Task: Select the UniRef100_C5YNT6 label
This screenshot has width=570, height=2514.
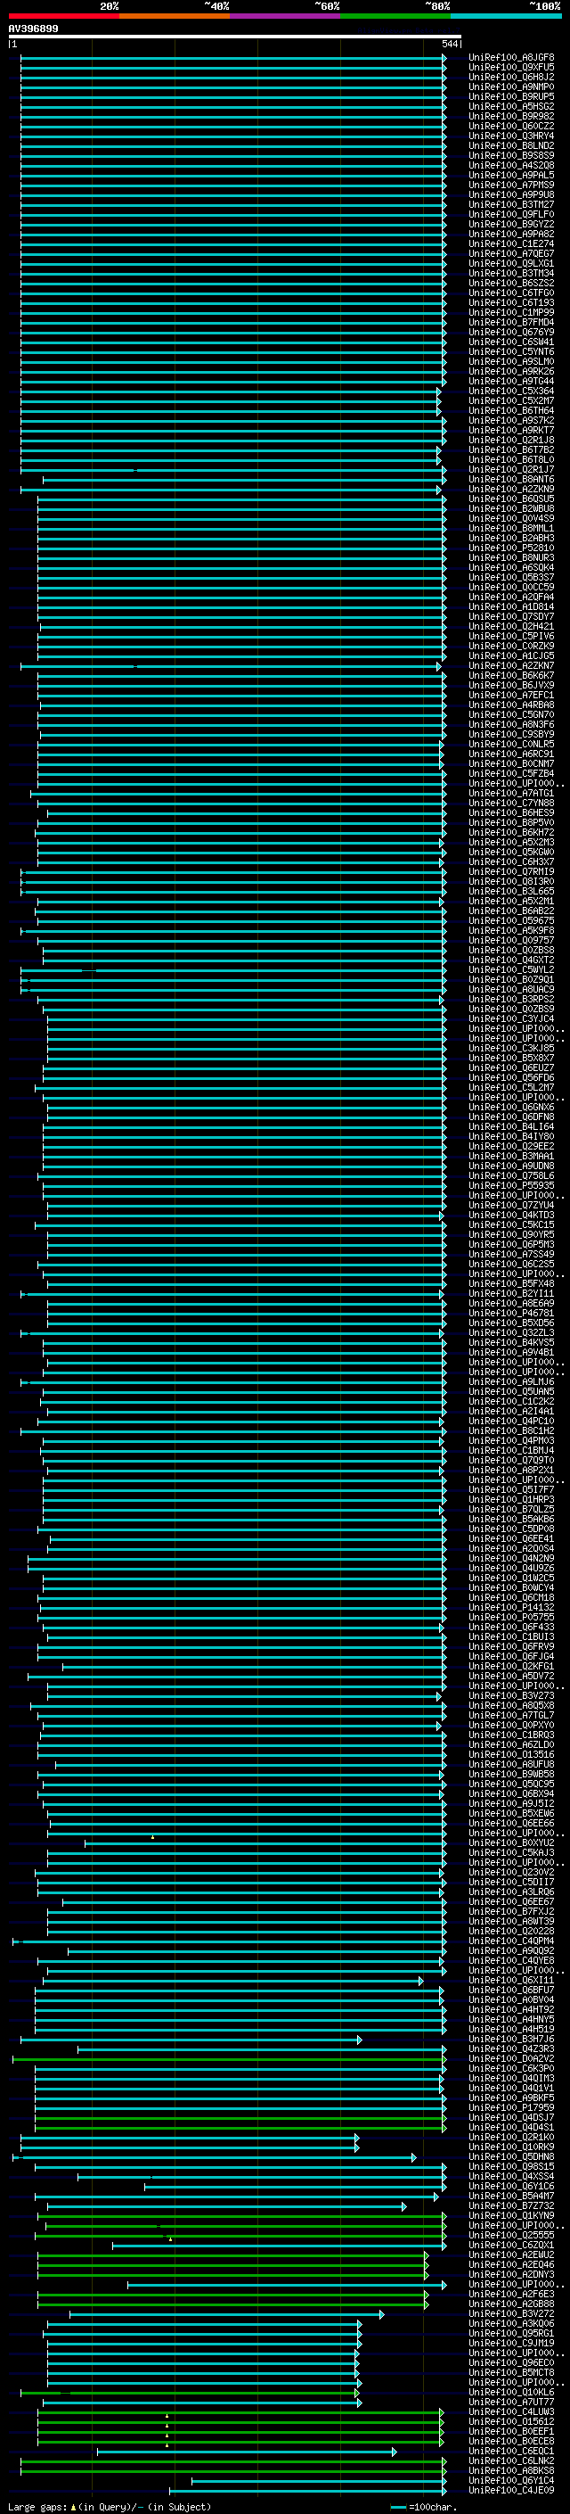Action: [x=511, y=351]
